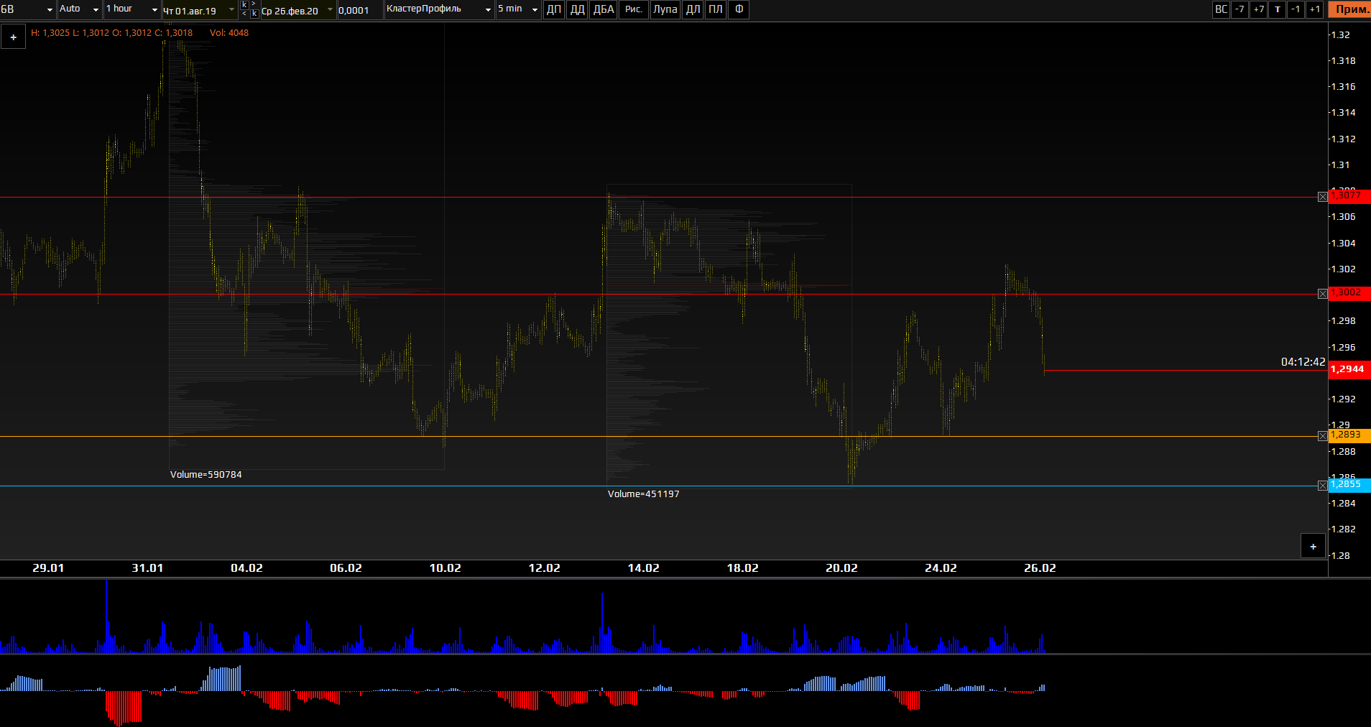This screenshot has width=1371, height=727.
Task: Toggle the ПЛ toolbar button
Action: click(x=716, y=9)
